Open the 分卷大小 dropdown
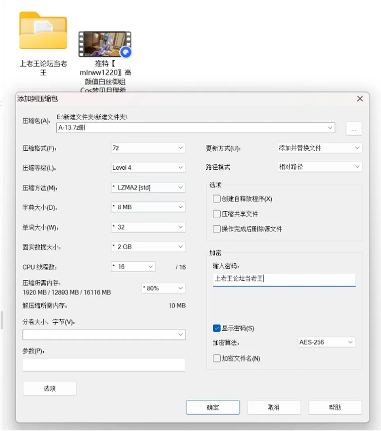This screenshot has width=381, height=431. [104, 335]
